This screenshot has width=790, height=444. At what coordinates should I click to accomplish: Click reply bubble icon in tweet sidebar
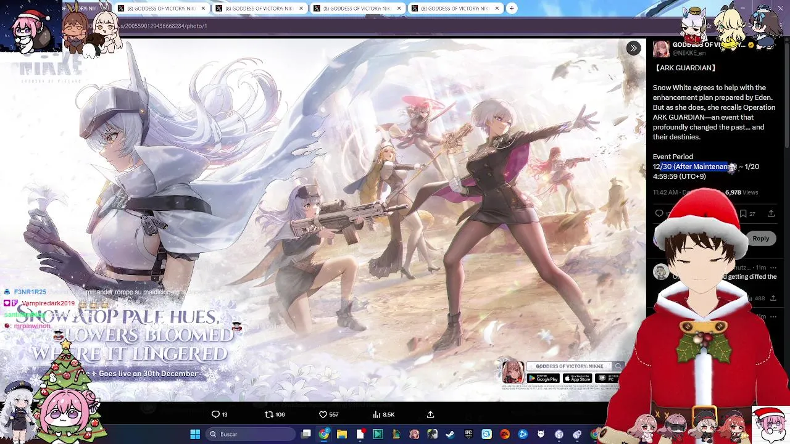[x=659, y=213]
